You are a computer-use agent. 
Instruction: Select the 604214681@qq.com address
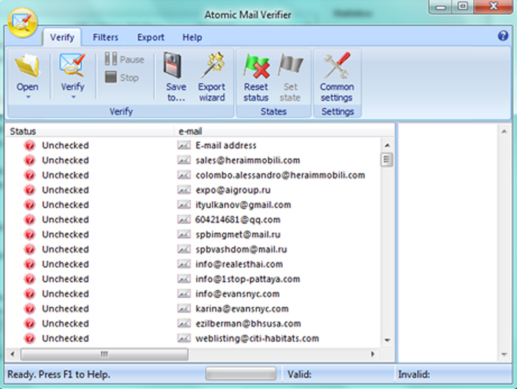(237, 220)
